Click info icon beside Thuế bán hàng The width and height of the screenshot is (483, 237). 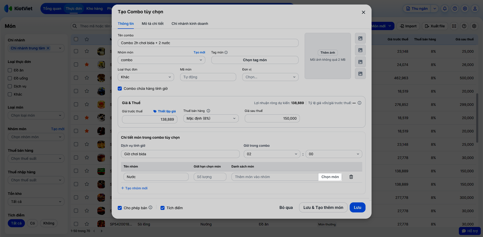point(208,111)
